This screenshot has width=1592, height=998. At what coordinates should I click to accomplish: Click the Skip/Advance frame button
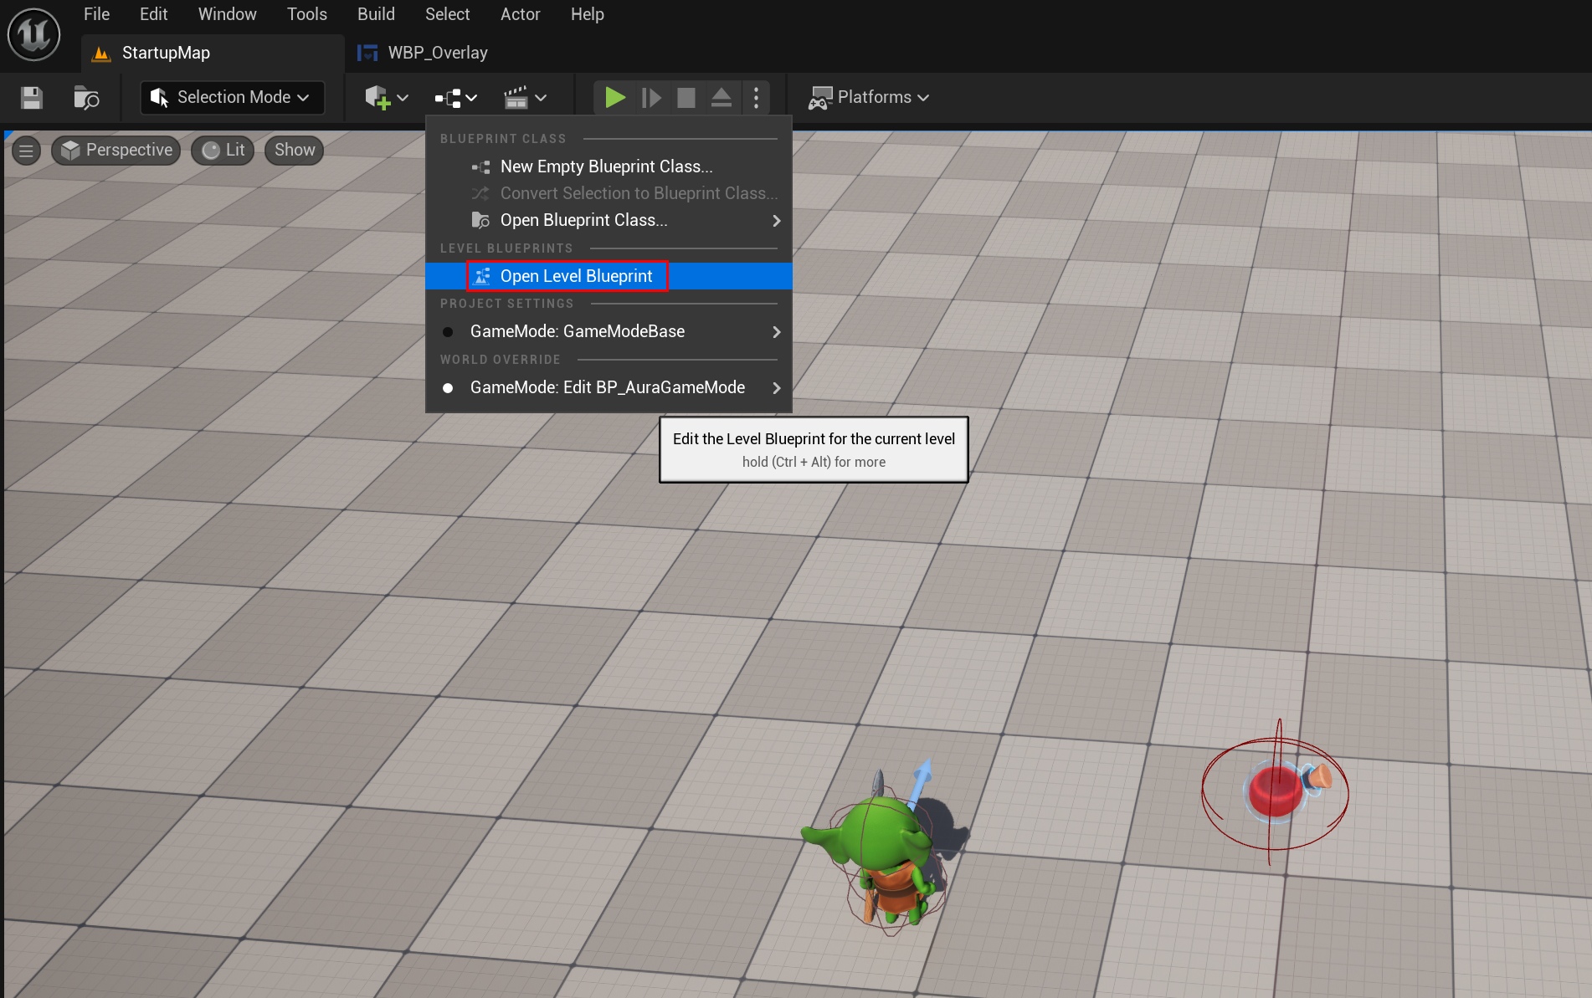[650, 98]
